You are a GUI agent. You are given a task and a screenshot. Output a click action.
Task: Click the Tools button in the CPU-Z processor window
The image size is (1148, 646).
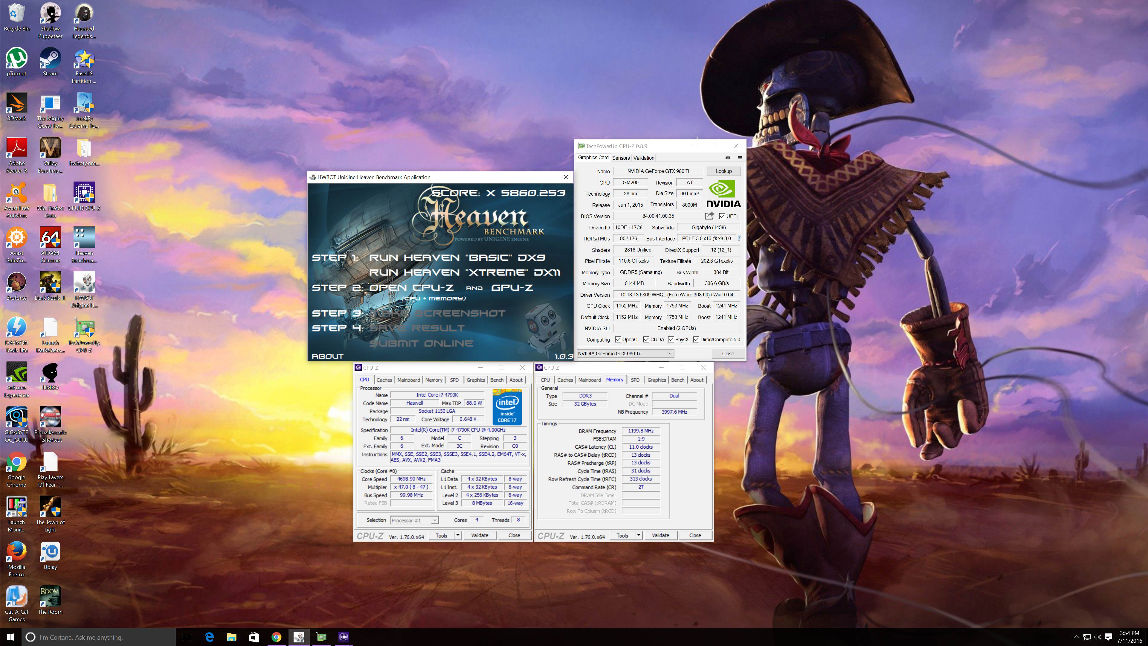[441, 535]
